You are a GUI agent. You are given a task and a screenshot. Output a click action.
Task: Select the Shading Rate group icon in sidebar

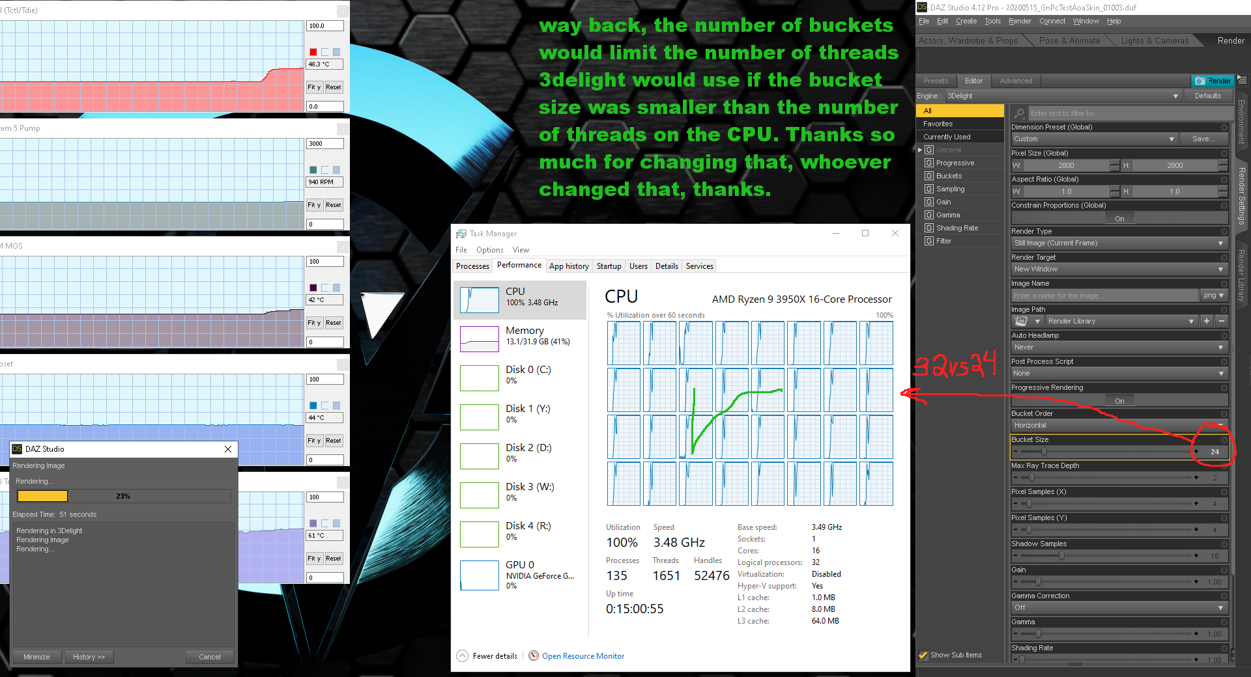929,228
